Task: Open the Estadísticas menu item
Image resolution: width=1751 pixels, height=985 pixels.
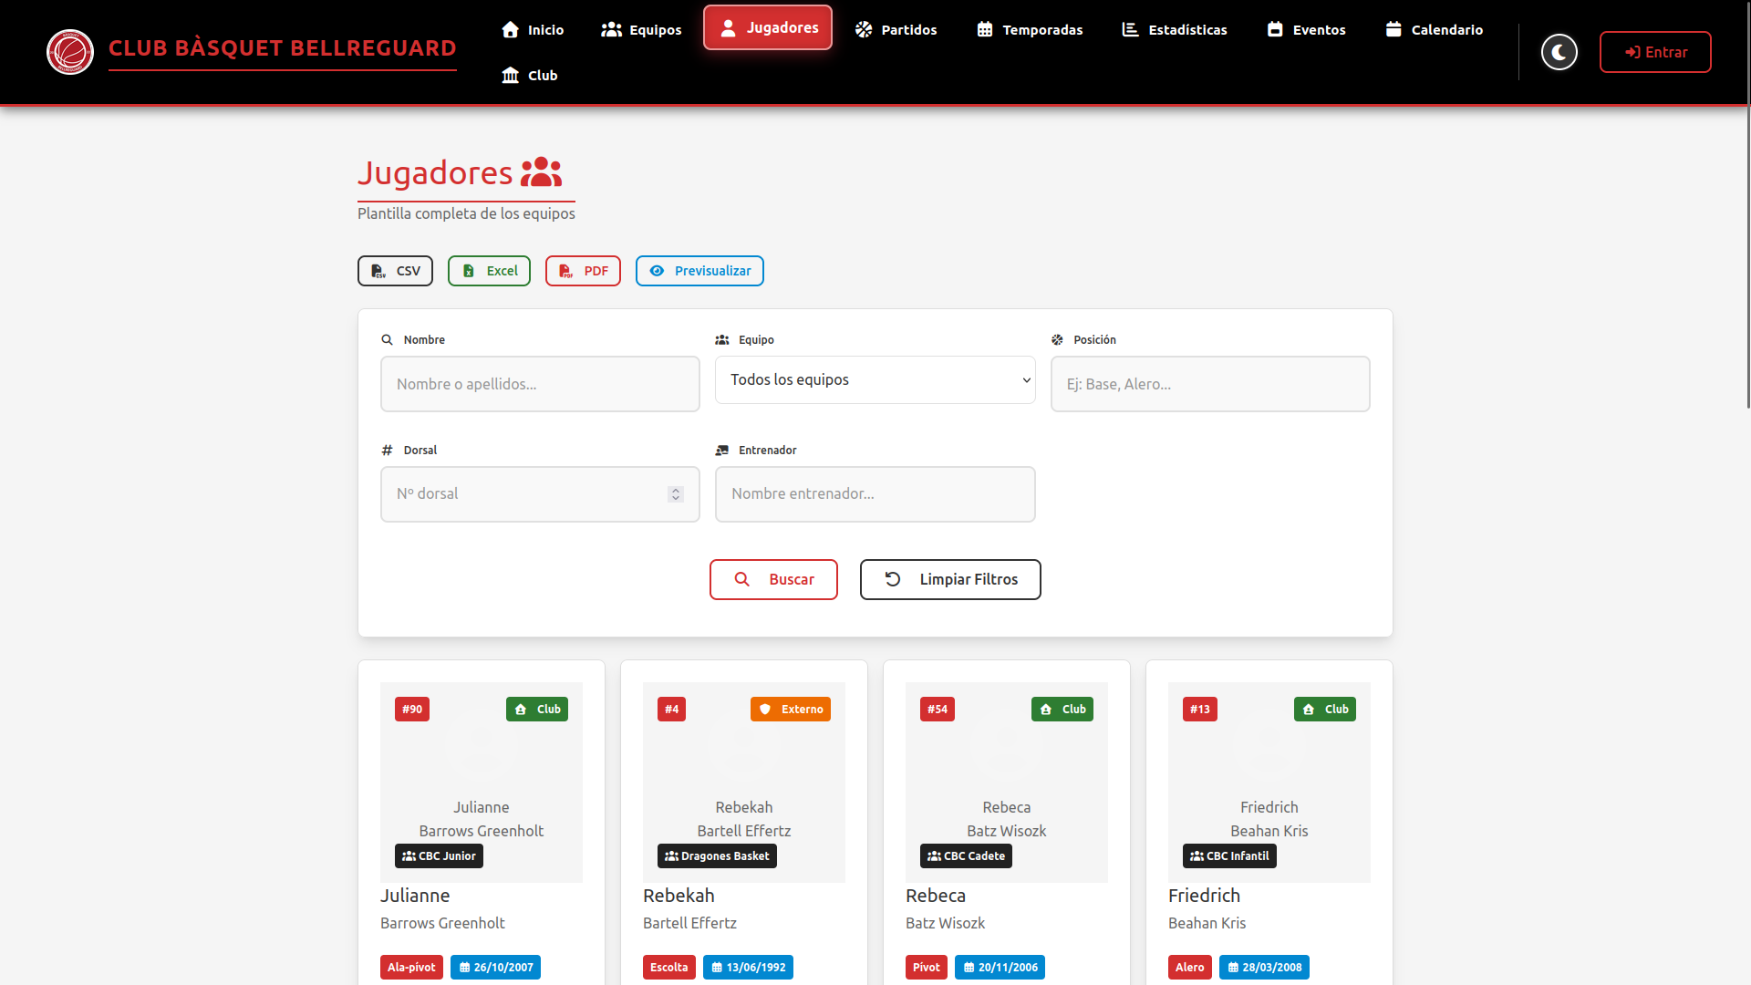Action: (1175, 29)
